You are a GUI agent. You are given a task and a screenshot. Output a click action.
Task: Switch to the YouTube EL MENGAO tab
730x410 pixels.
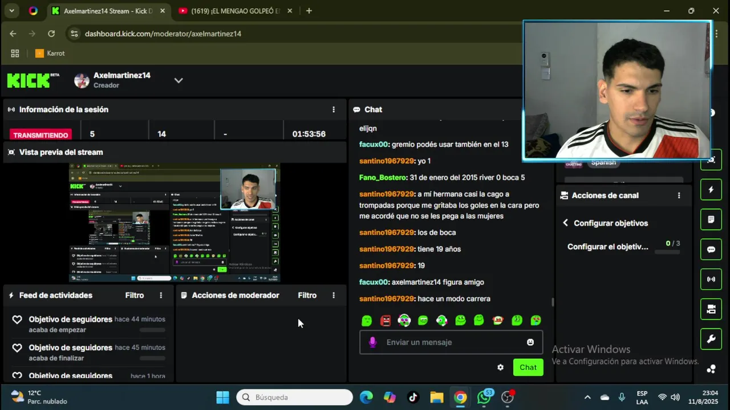pos(236,11)
